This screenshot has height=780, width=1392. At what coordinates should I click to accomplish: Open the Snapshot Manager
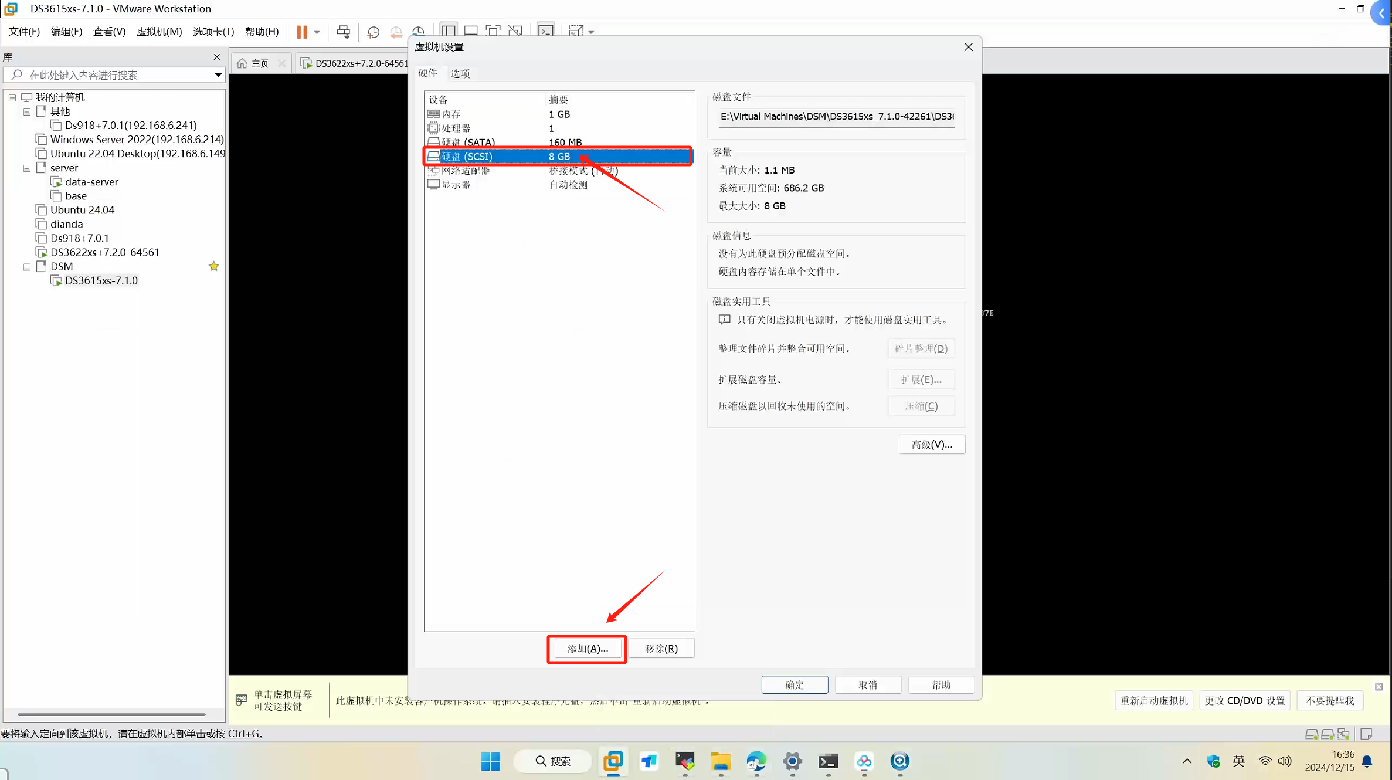pos(419,31)
